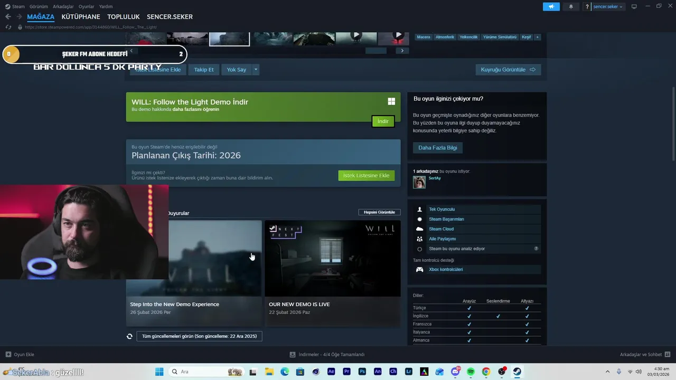Image resolution: width=676 pixels, height=380 pixels.
Task: Click the Windows taskbar Ara search box
Action: pyautogui.click(x=206, y=372)
